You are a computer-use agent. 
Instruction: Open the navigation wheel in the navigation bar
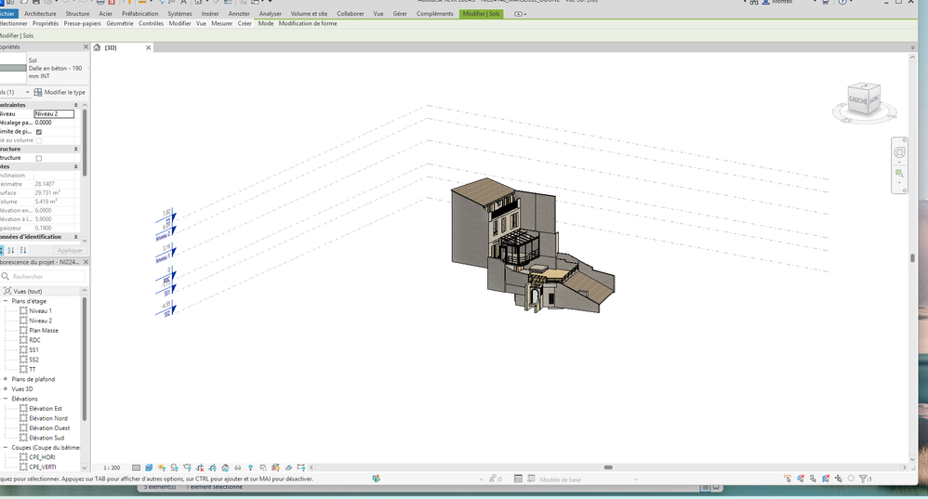(x=899, y=152)
